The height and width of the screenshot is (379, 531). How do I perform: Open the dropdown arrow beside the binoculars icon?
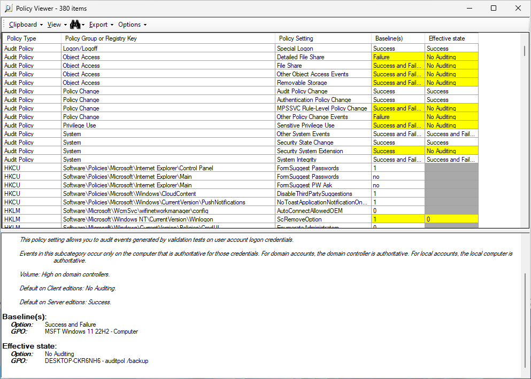click(x=83, y=25)
